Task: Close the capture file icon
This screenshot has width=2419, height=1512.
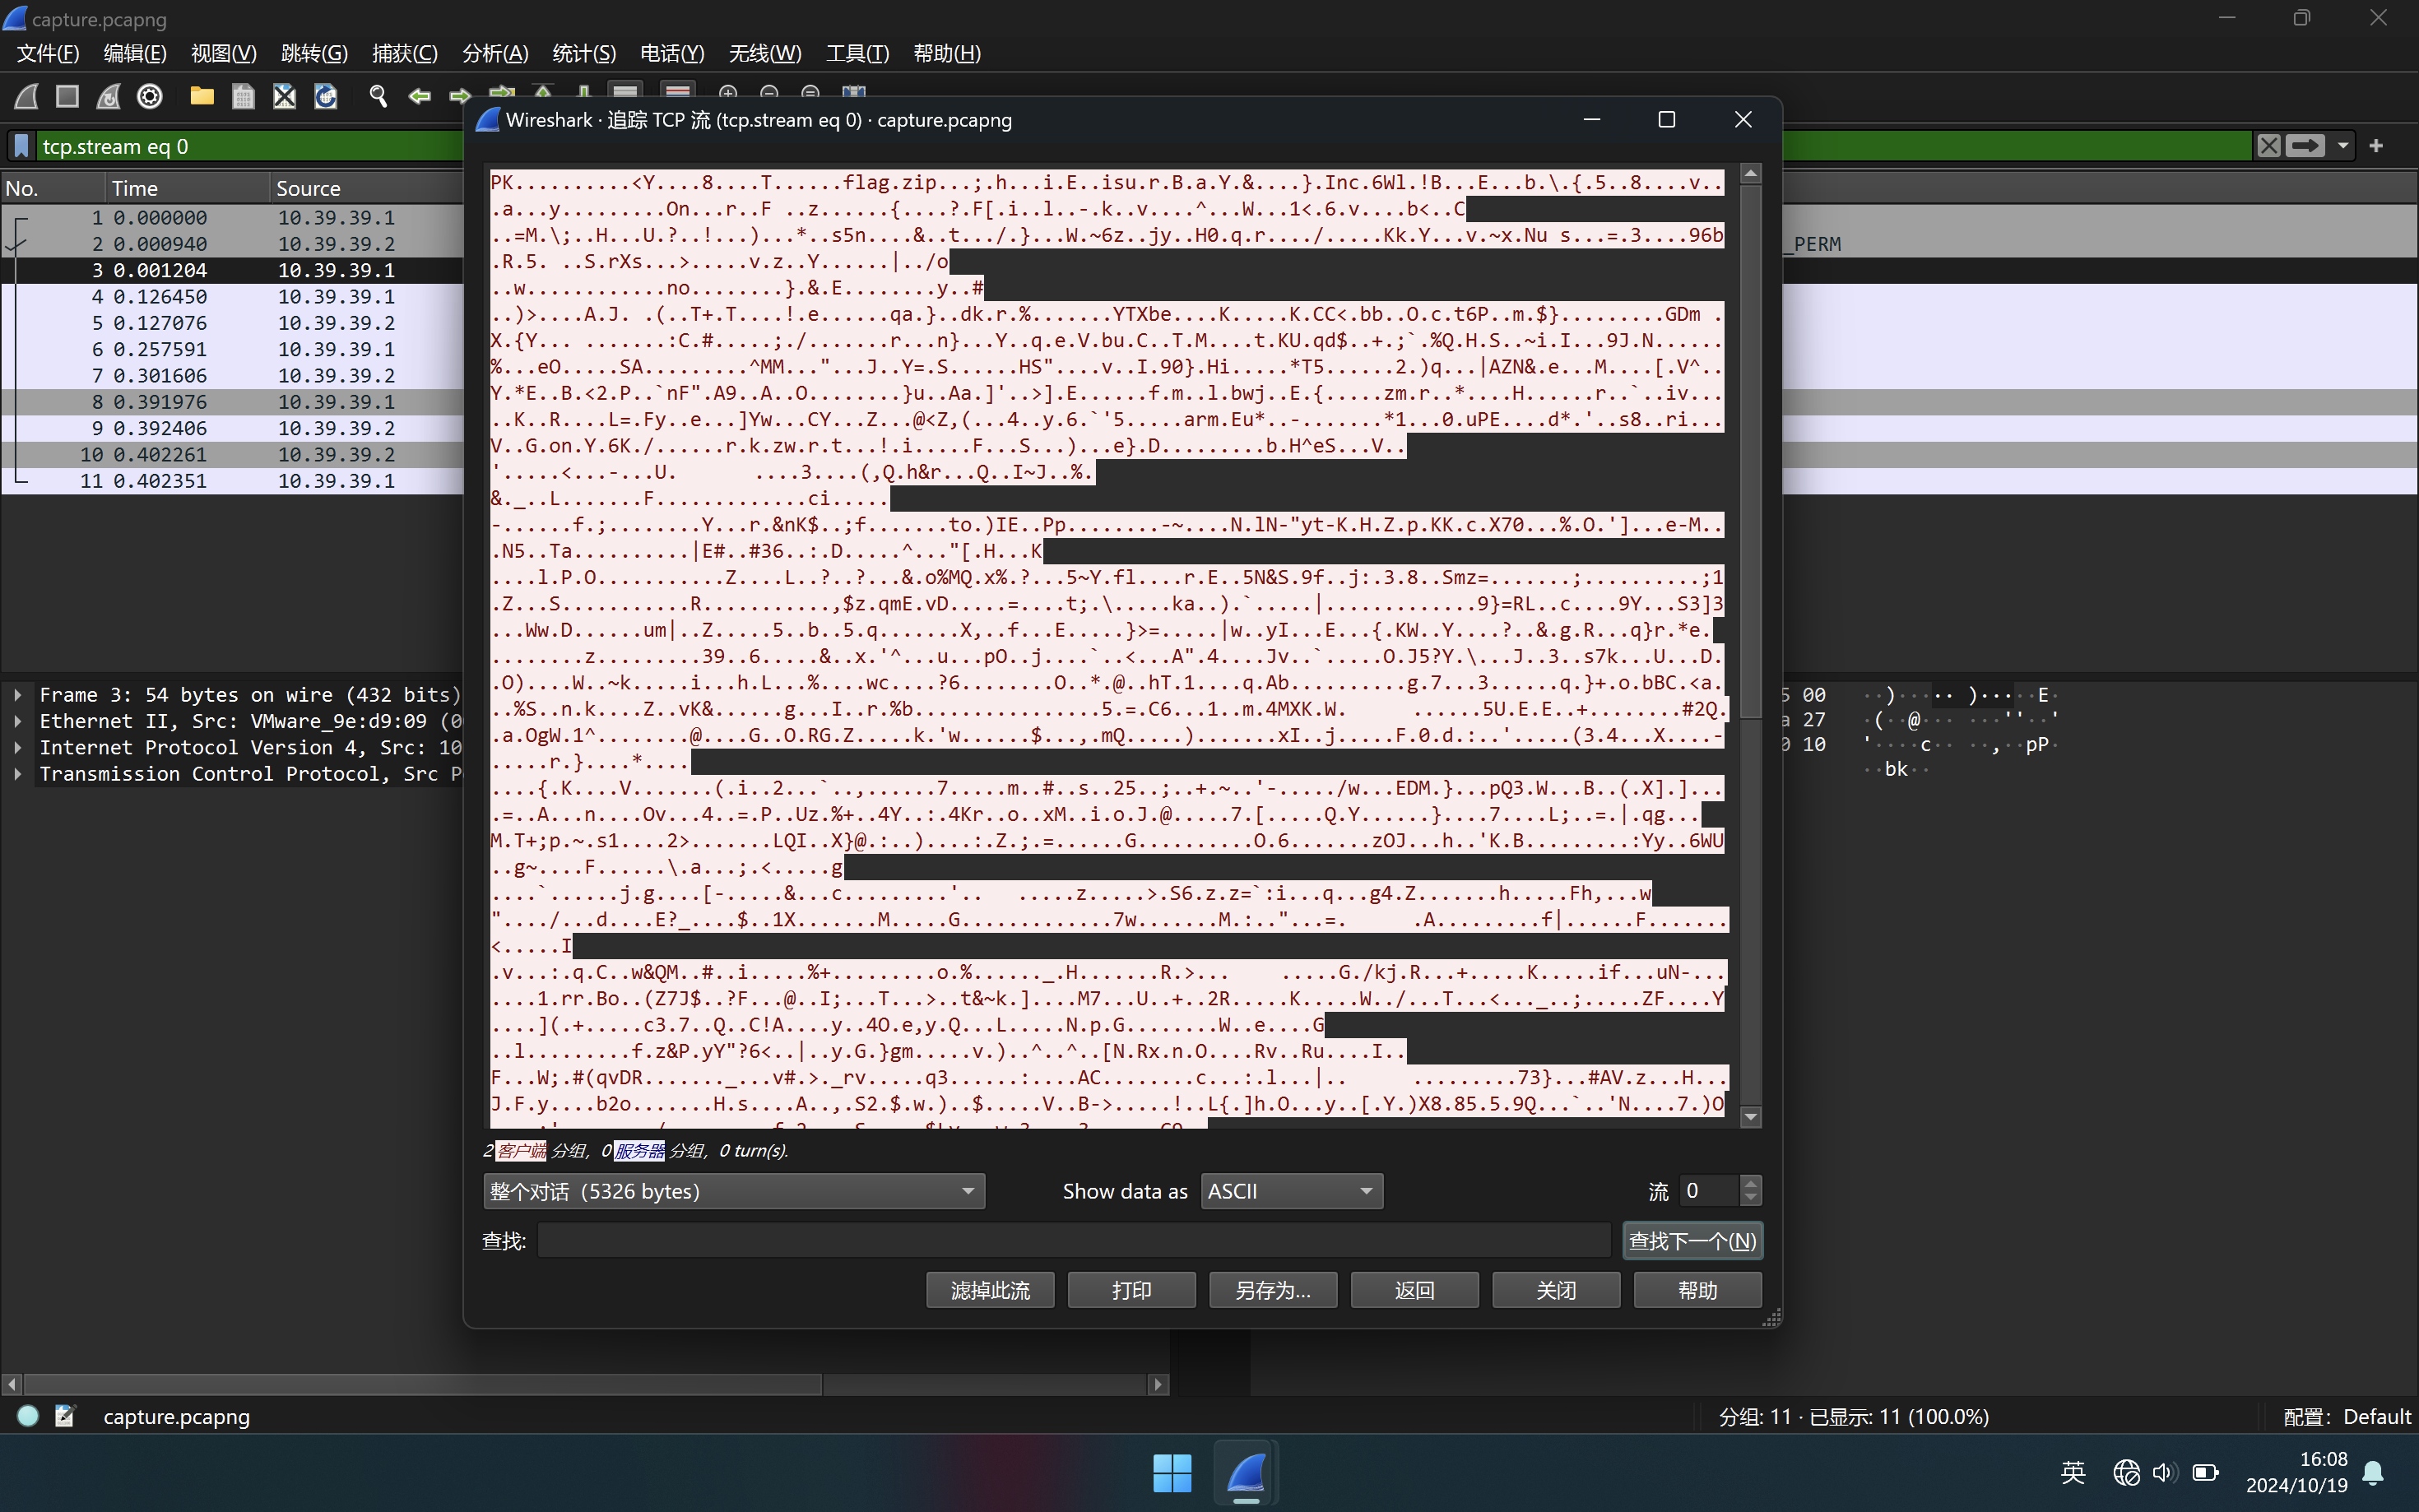Action: click(284, 96)
